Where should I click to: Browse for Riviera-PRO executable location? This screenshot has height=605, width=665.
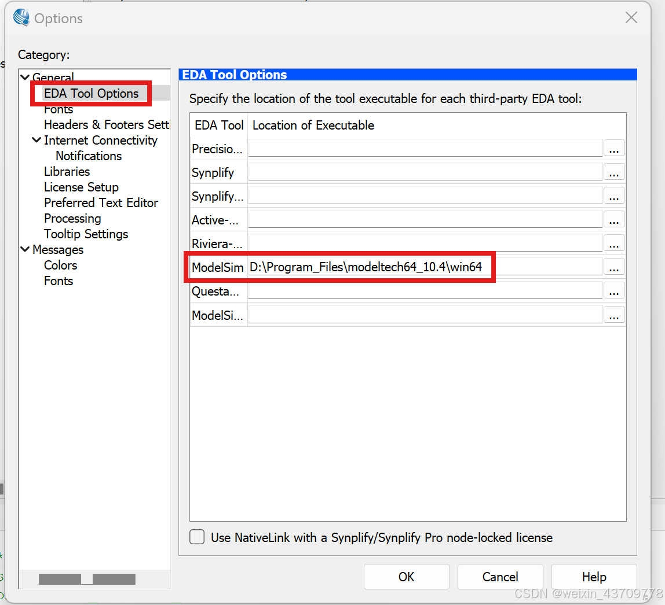tap(613, 243)
